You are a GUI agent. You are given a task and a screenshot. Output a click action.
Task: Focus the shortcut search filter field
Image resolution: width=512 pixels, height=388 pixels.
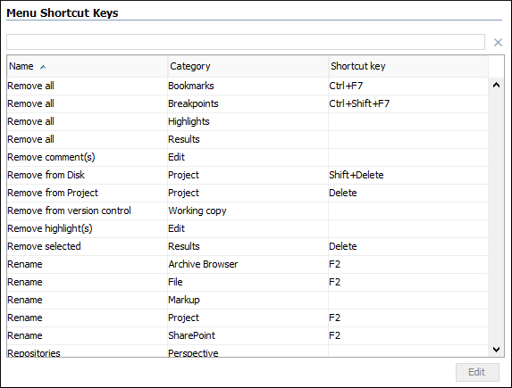[x=246, y=42]
